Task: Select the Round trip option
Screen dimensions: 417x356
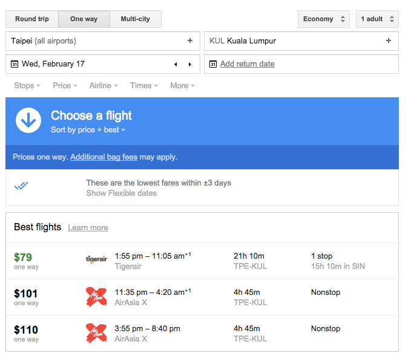Action: pos(32,19)
